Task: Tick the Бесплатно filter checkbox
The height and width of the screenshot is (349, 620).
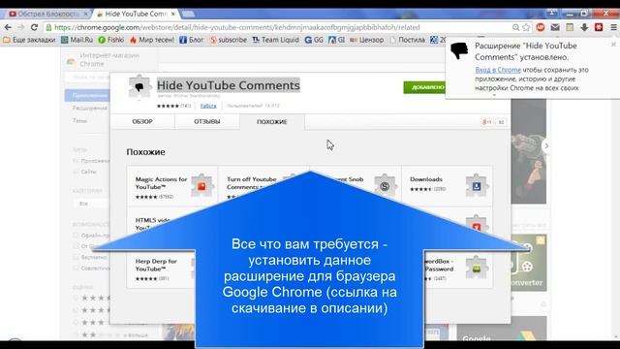Action: [76, 257]
